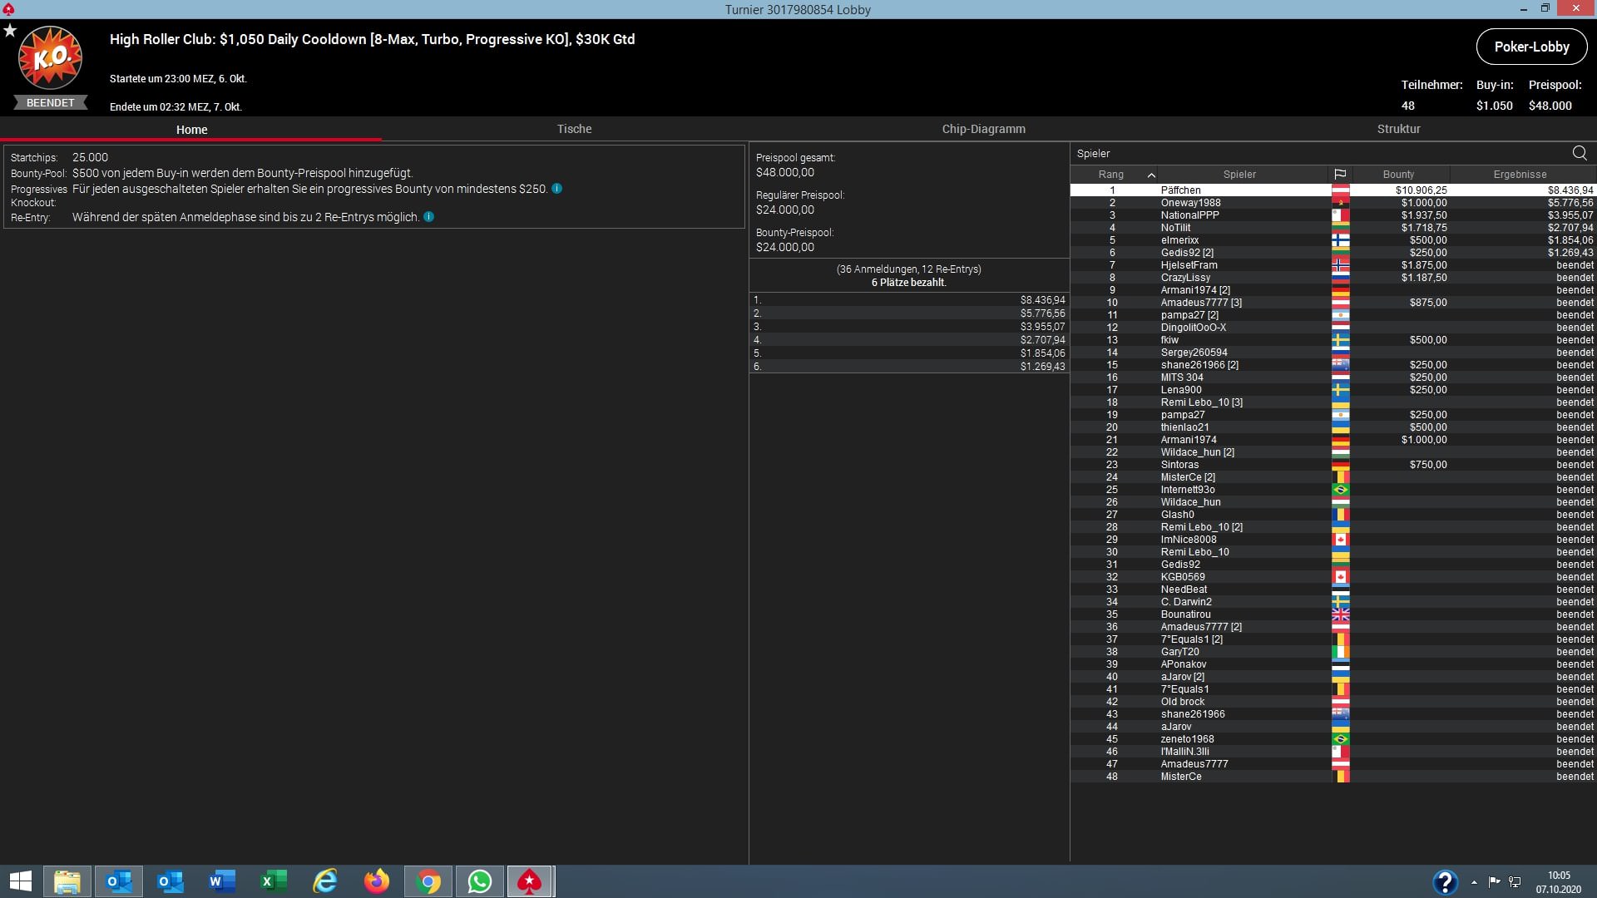Open the help question mark tray icon
This screenshot has height=898, width=1597.
1444,881
